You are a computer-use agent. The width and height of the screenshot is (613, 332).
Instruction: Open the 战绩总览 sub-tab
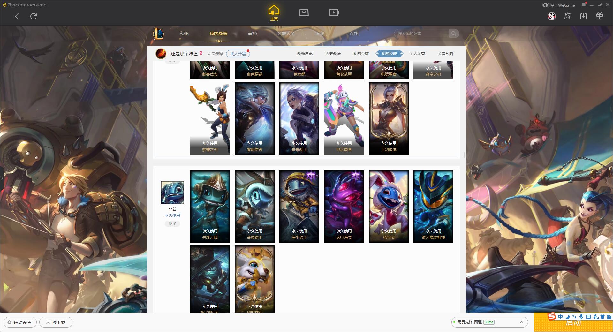pos(305,54)
